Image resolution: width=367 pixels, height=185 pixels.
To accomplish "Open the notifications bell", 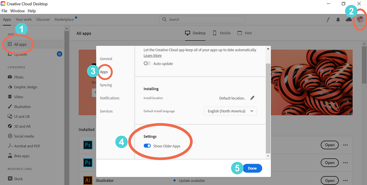I will click(x=338, y=19).
